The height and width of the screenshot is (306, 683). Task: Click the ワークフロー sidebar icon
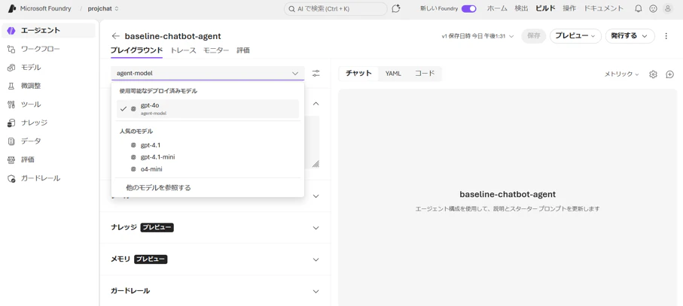(x=11, y=49)
